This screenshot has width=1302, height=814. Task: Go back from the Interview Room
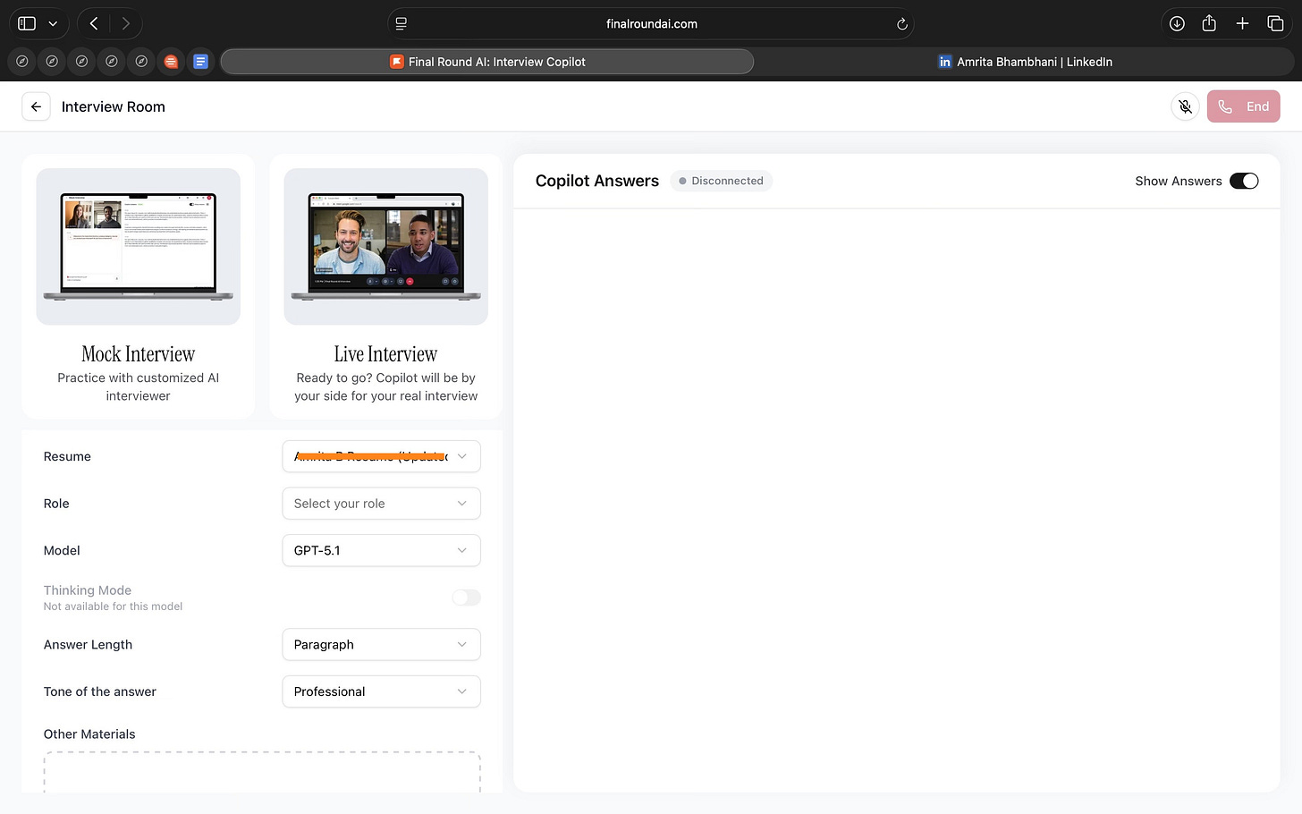click(x=36, y=106)
